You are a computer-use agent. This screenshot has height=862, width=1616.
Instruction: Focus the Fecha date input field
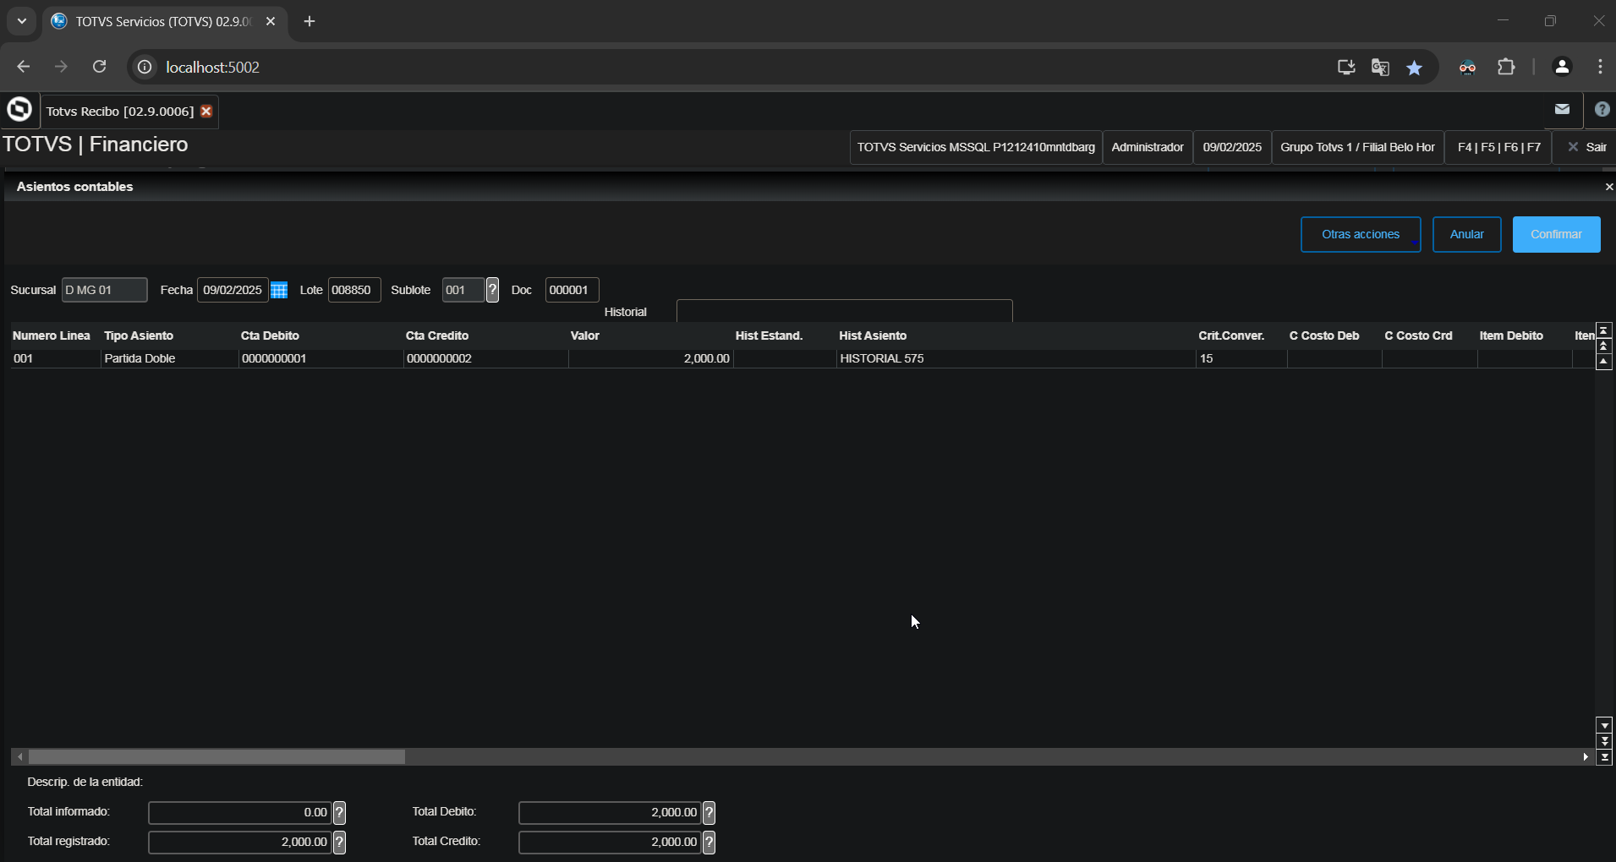tap(233, 290)
